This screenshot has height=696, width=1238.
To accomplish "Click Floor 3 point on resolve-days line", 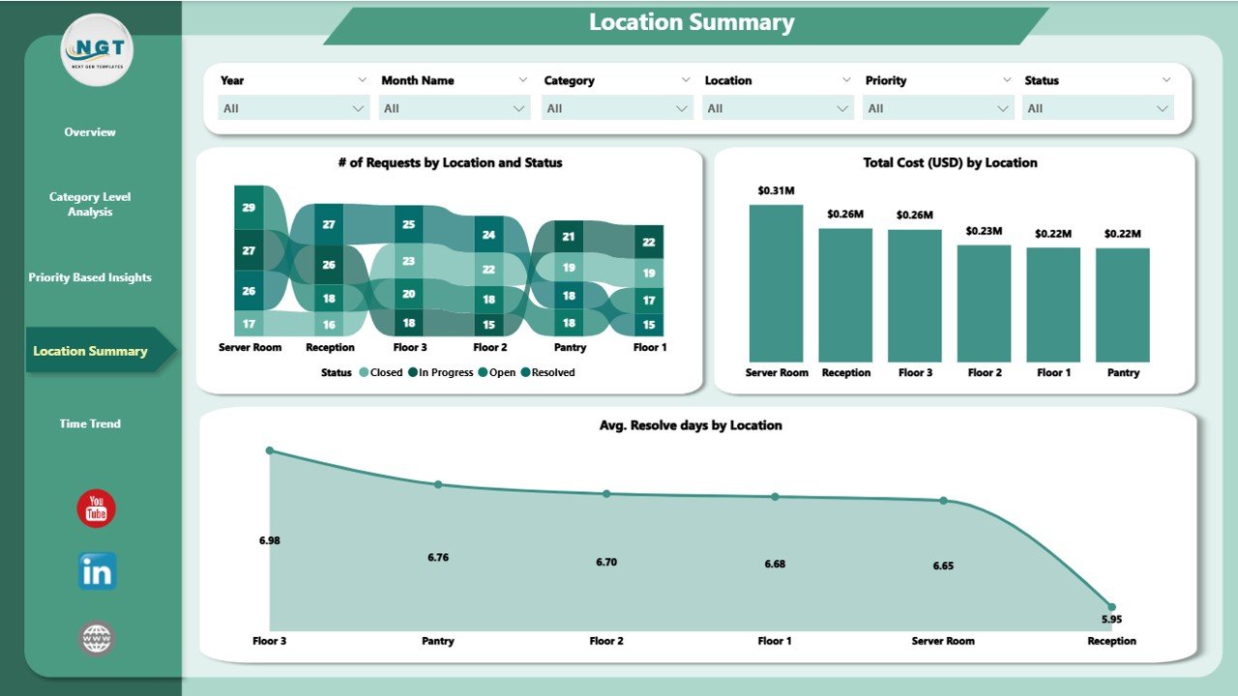I will [x=270, y=450].
